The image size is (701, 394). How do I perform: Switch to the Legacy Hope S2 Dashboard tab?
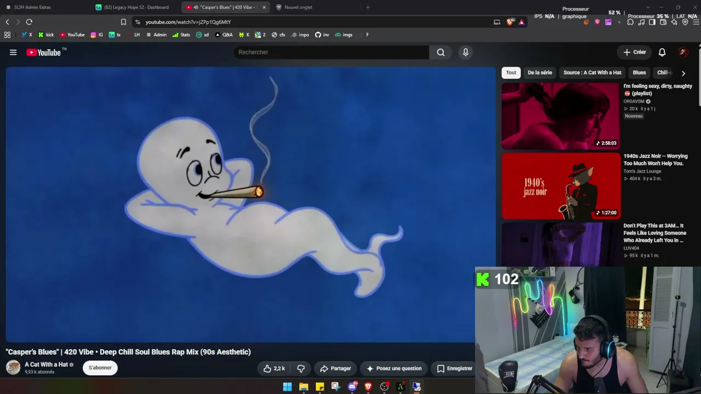coord(136,7)
